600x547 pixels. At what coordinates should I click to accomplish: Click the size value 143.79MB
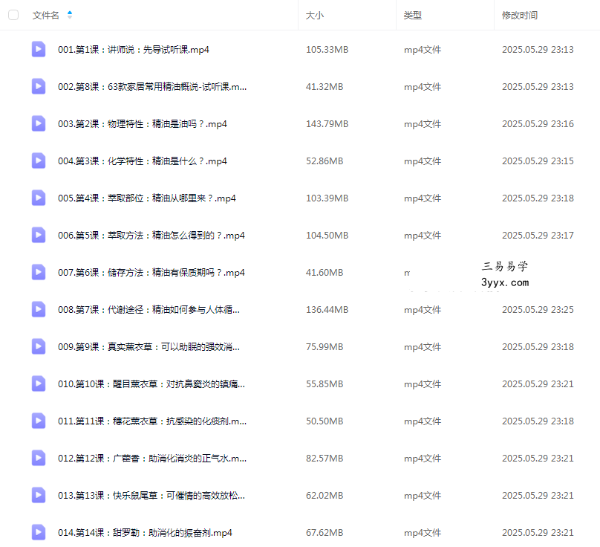tap(327, 124)
